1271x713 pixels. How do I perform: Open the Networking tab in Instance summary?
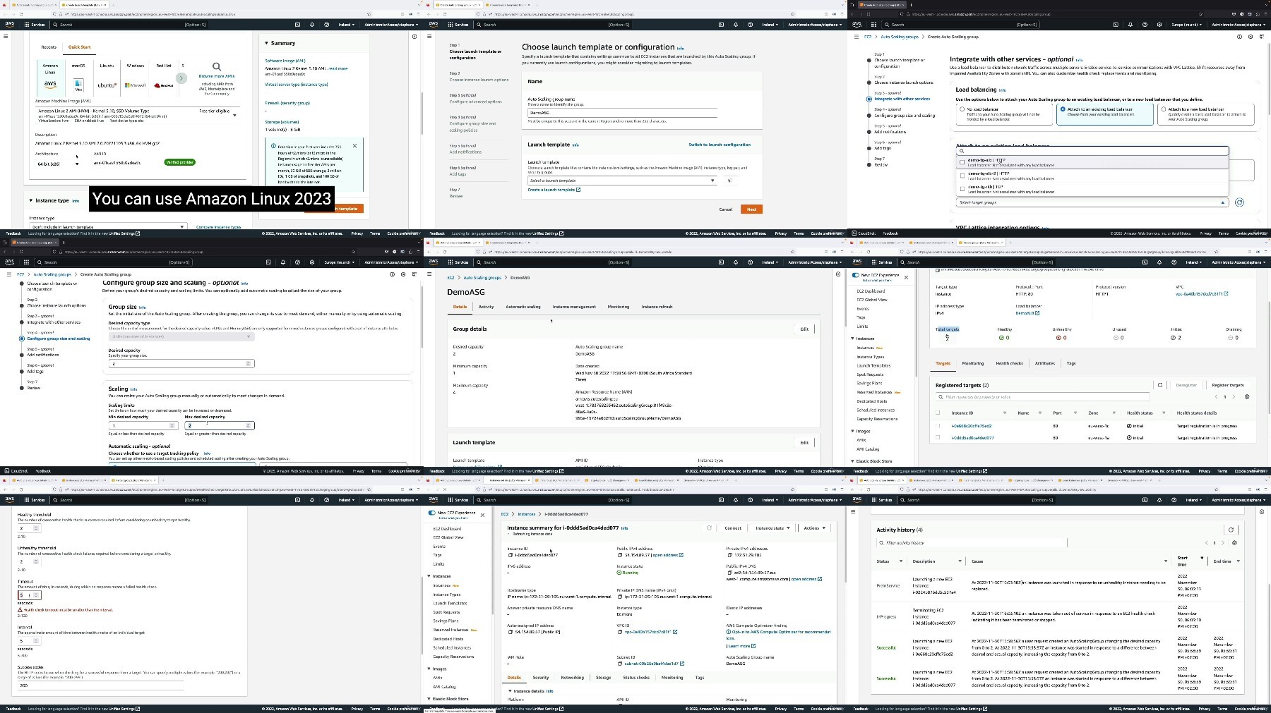pos(572,678)
